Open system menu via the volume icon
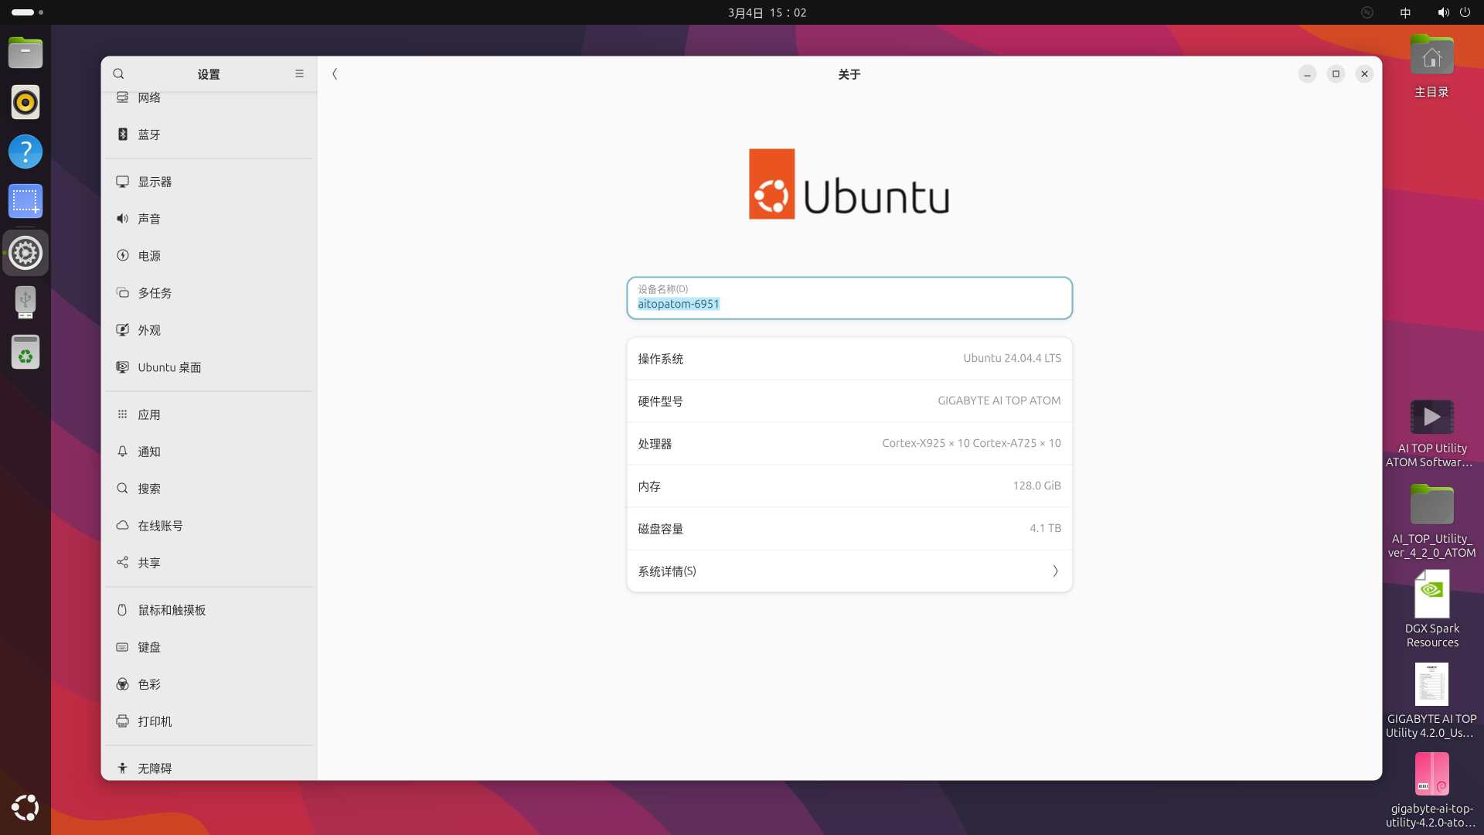Viewport: 1484px width, 835px height. (1442, 12)
